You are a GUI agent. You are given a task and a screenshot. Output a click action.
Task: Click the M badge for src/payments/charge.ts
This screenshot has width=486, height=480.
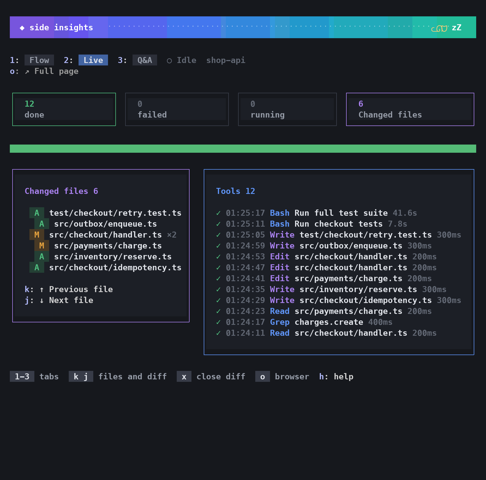(42, 245)
